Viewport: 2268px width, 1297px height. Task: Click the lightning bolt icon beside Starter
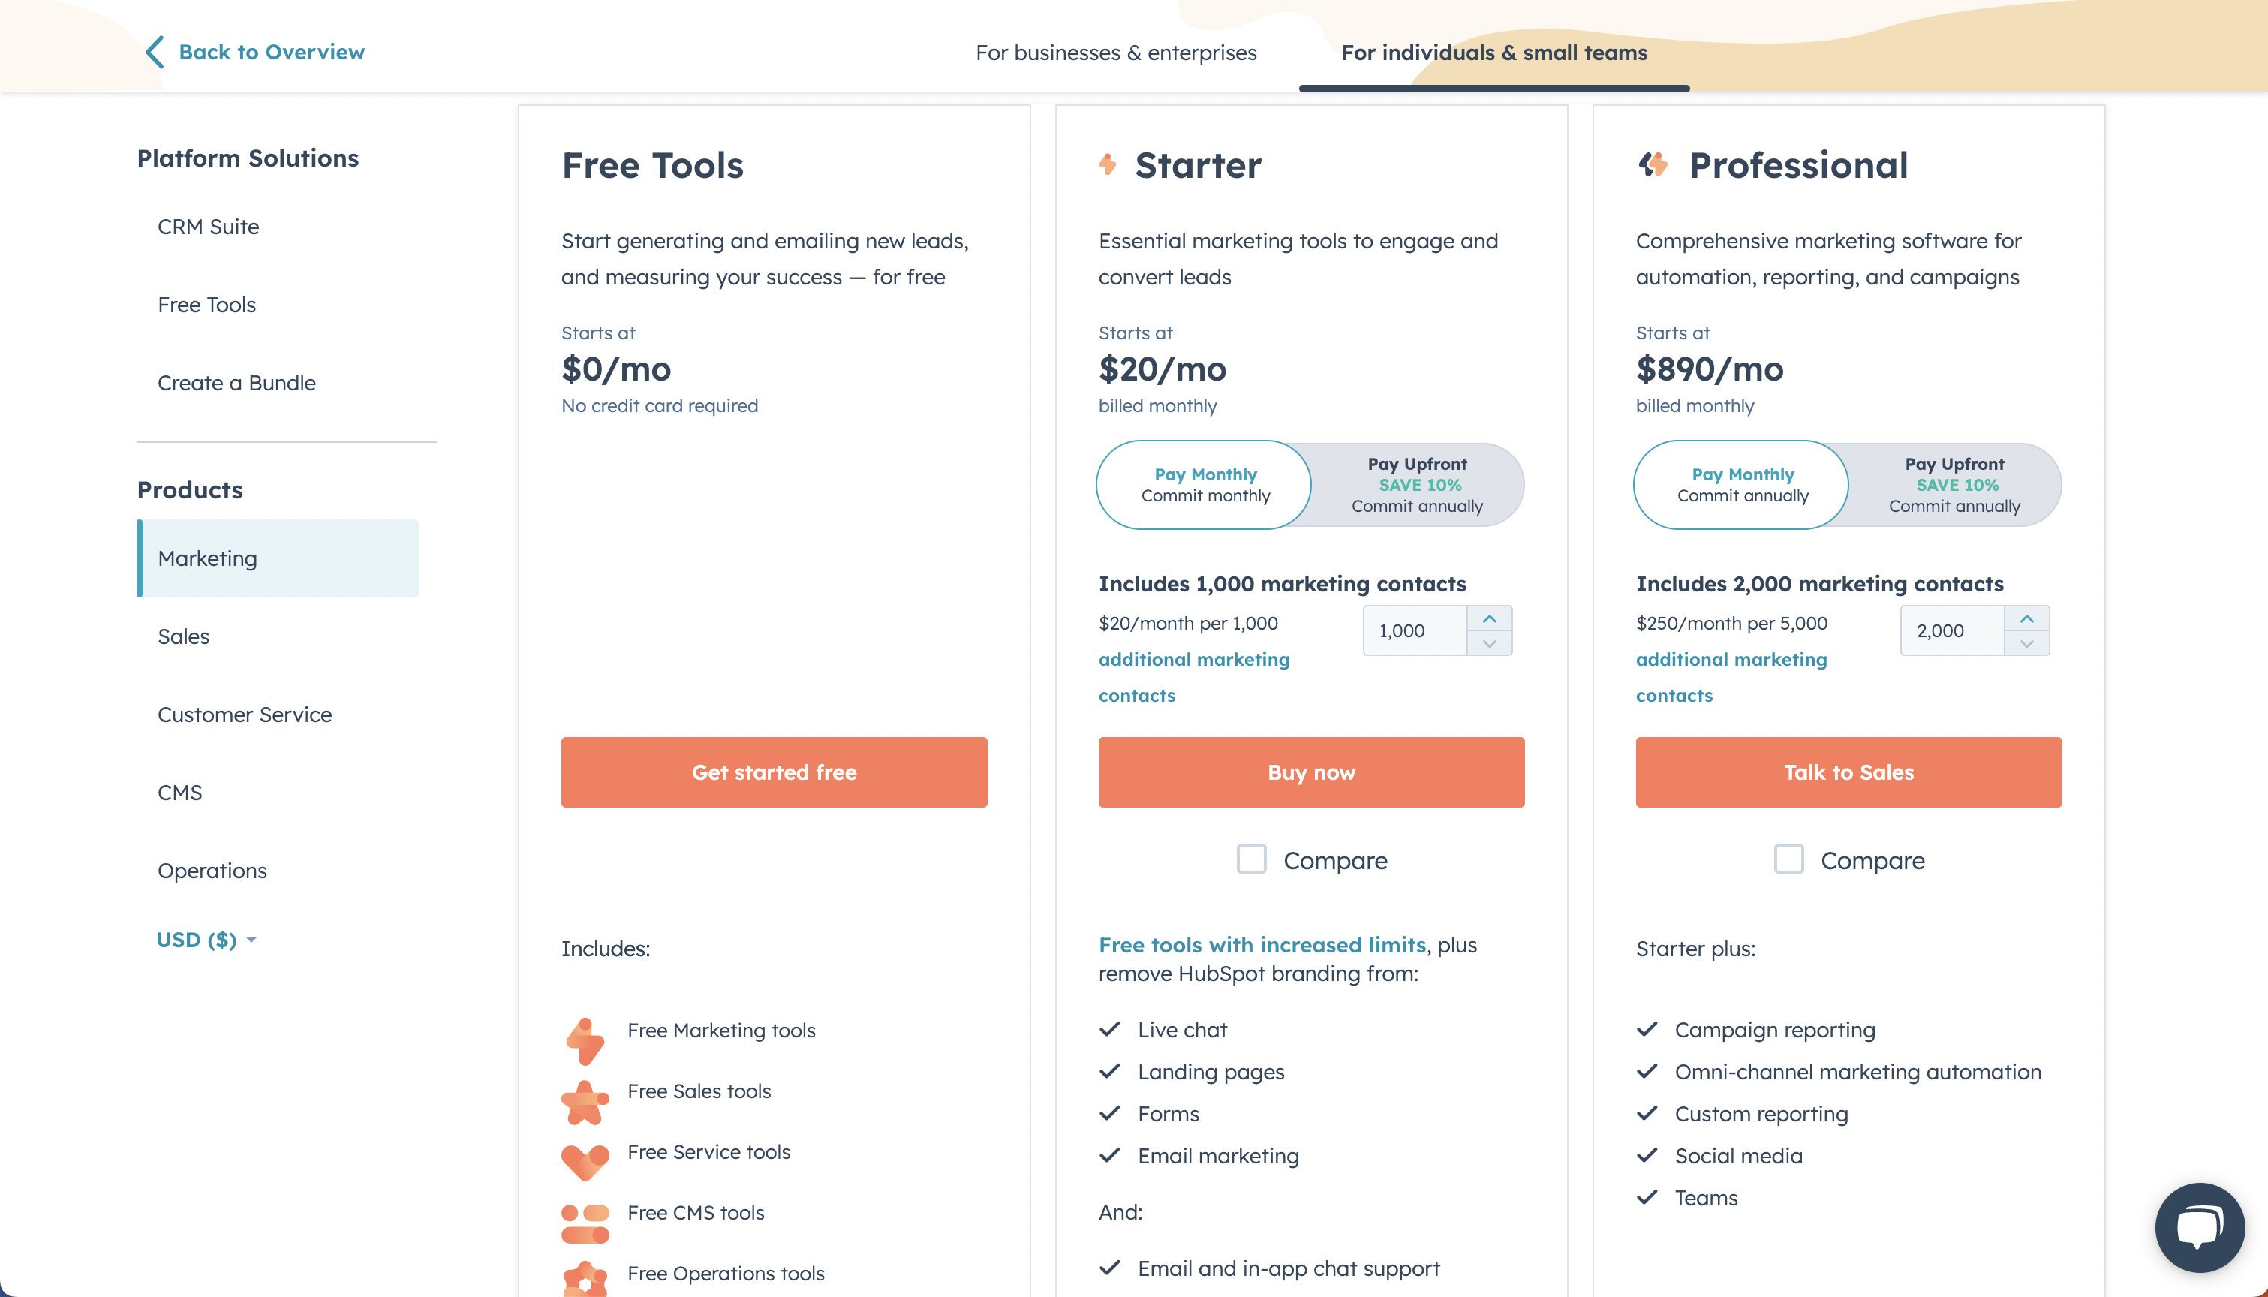pos(1107,165)
